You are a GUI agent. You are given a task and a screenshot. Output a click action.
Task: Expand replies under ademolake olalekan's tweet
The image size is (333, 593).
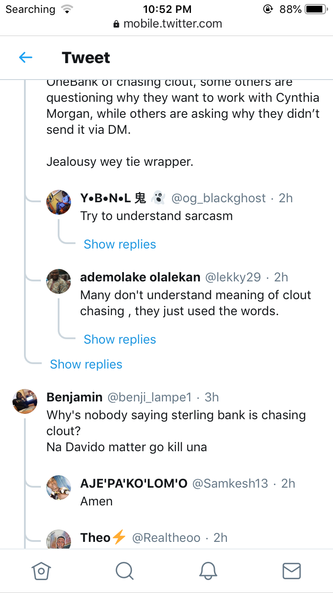click(120, 340)
